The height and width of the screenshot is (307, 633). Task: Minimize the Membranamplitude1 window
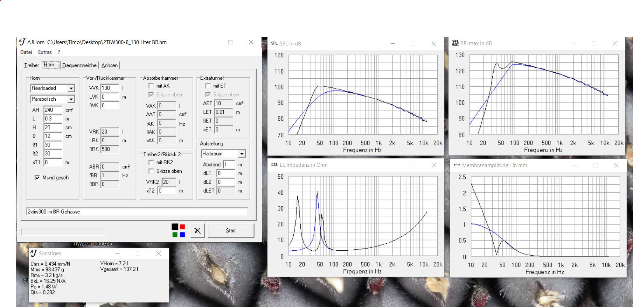tap(575, 165)
